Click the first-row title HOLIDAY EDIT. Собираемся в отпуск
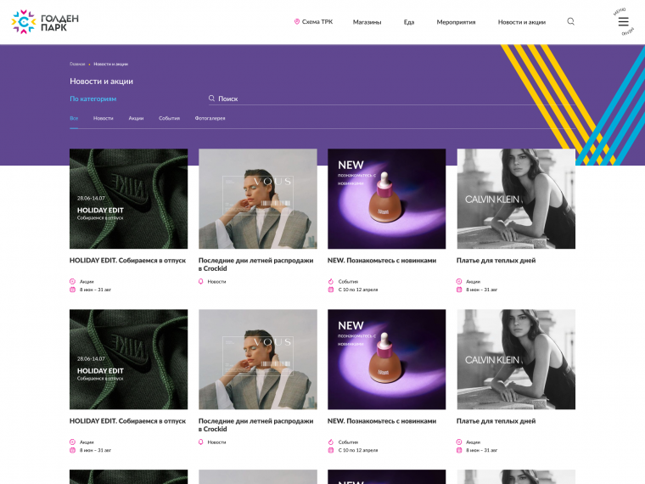 tap(127, 261)
